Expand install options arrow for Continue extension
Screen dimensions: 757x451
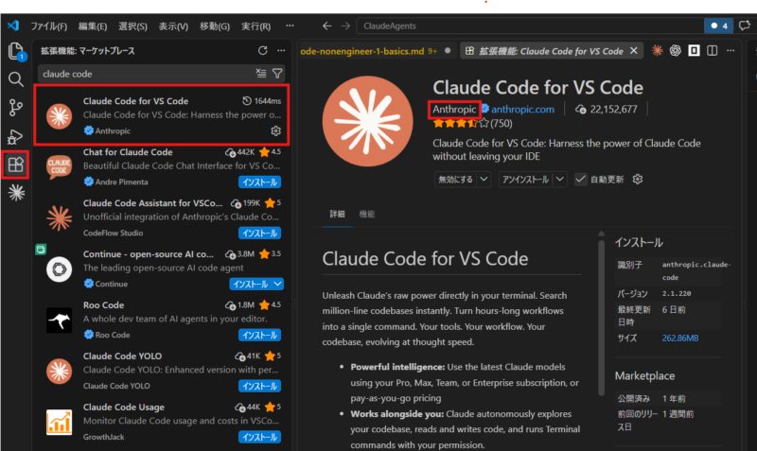click(x=277, y=284)
